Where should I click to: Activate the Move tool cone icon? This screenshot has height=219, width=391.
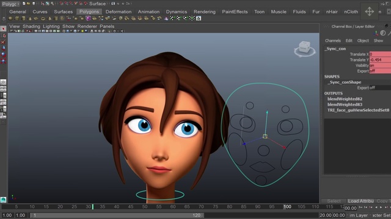click(3, 48)
